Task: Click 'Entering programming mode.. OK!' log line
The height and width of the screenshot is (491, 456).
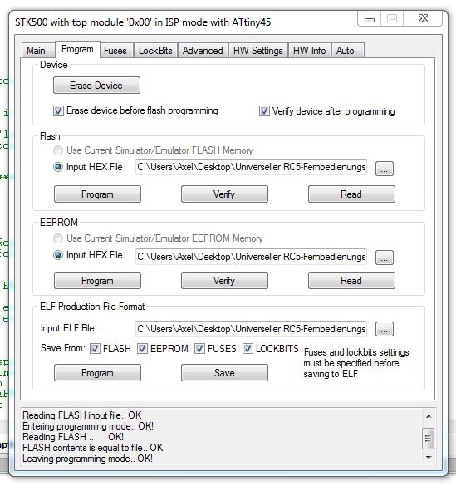Action: click(88, 426)
